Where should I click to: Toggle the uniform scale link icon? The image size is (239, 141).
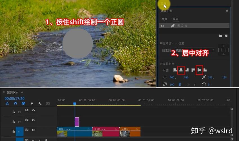(x=180, y=84)
